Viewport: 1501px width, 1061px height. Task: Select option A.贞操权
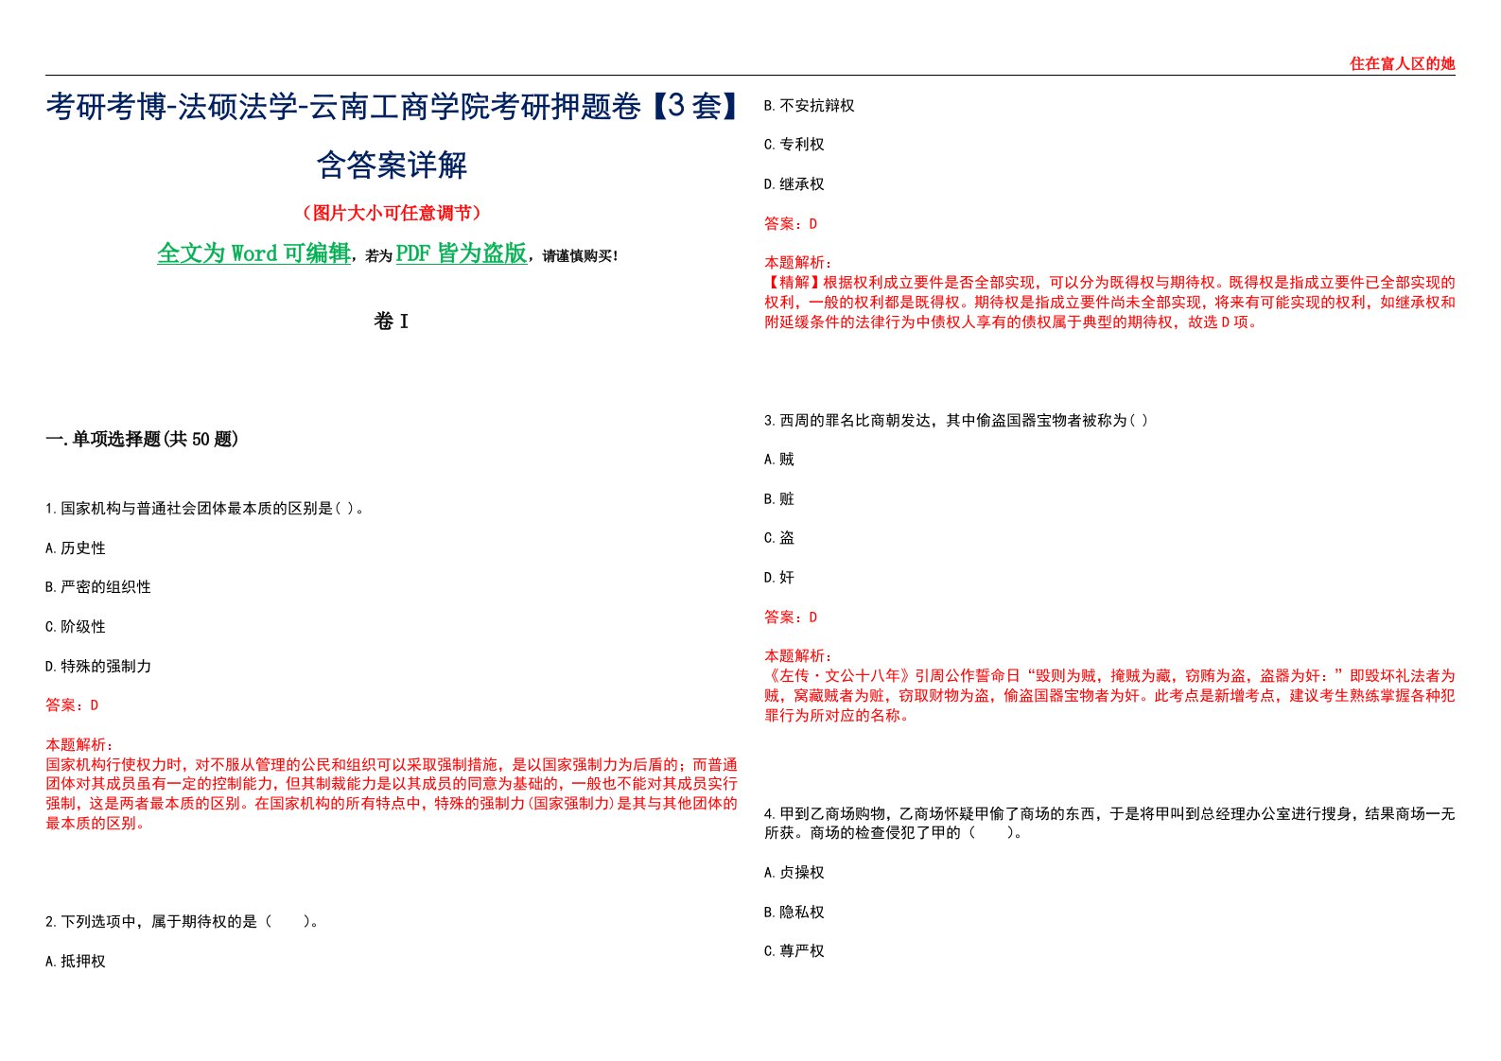click(794, 873)
